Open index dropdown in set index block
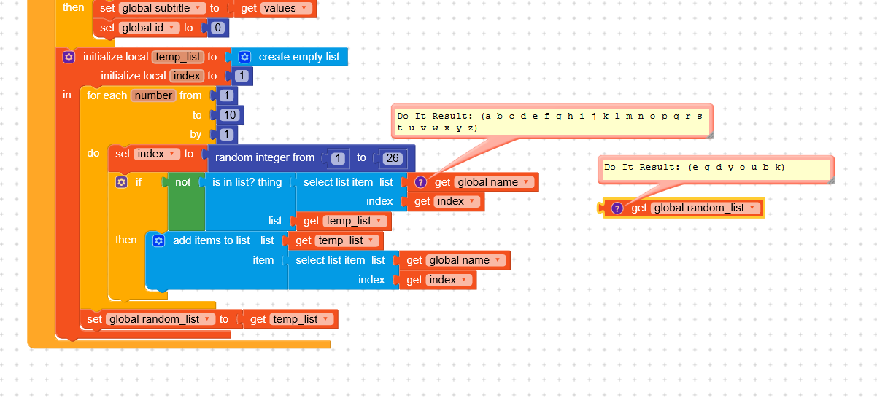This screenshot has width=877, height=403. point(157,154)
